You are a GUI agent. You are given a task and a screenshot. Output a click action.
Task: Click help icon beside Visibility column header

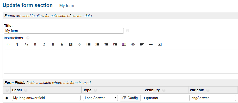(x=164, y=90)
